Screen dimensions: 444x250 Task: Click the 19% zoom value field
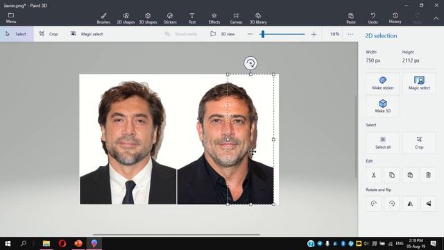[x=334, y=34]
